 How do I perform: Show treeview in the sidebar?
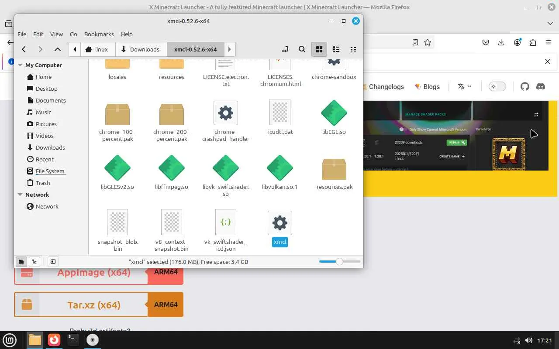click(x=34, y=262)
